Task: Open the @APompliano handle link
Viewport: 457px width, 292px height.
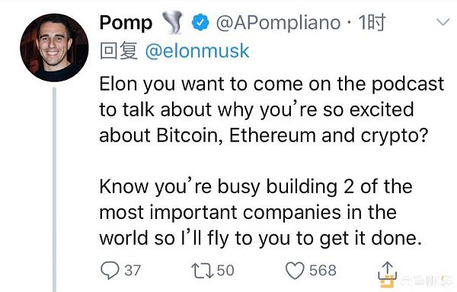Action: click(278, 23)
